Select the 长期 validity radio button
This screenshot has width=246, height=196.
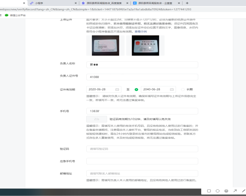[183, 89]
